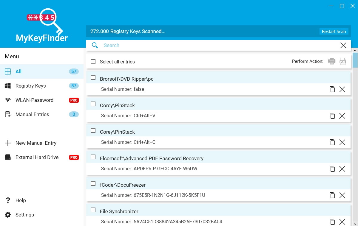Select the Elcomsoft Advanced PDF Password Recovery checkbox
This screenshot has width=358, height=226.
click(93, 157)
